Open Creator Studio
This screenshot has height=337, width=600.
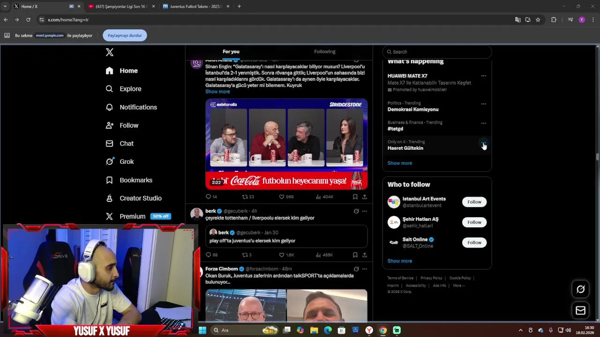[x=134, y=198]
